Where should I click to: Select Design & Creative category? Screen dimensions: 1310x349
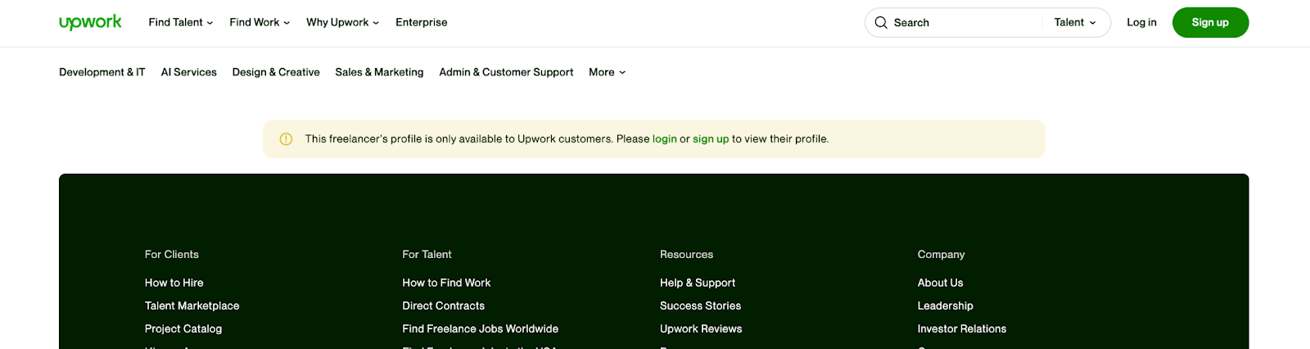(x=276, y=72)
